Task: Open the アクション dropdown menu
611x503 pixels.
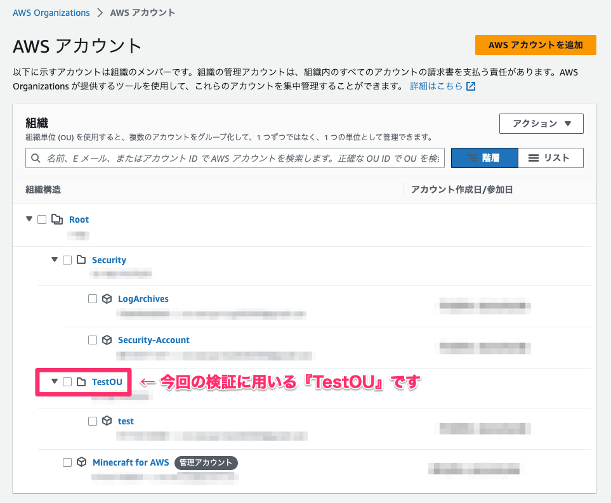Action: [541, 124]
